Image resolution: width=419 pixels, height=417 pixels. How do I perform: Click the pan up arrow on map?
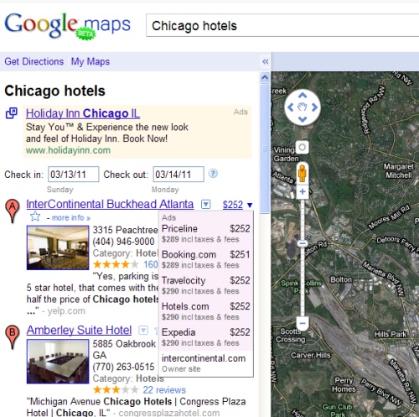[x=303, y=96]
